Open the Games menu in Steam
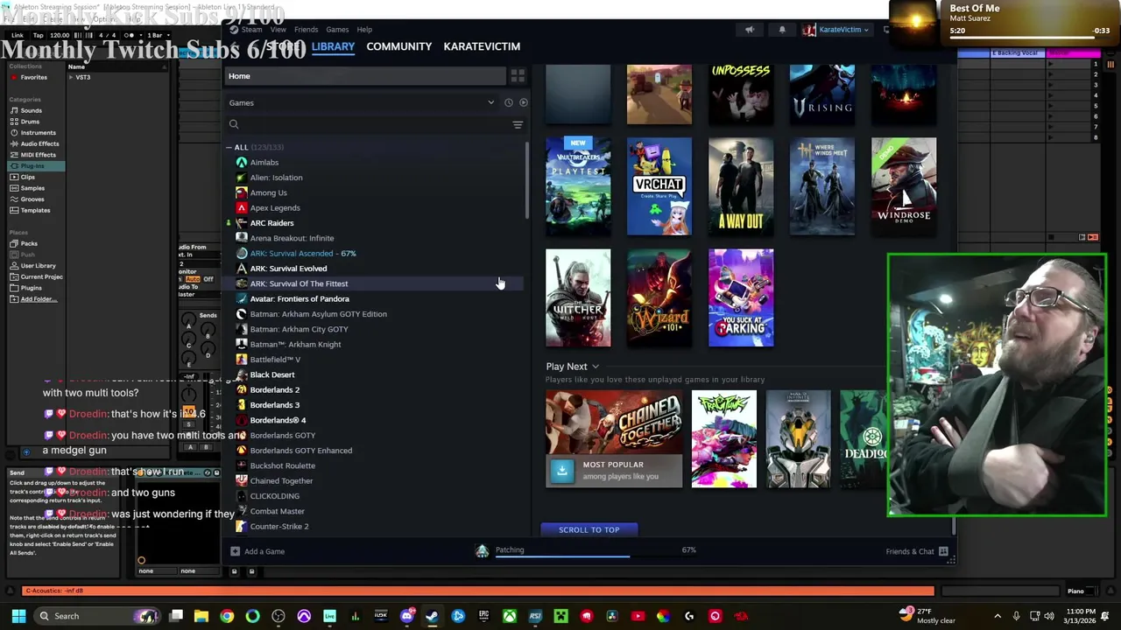The width and height of the screenshot is (1121, 630). 337,30
